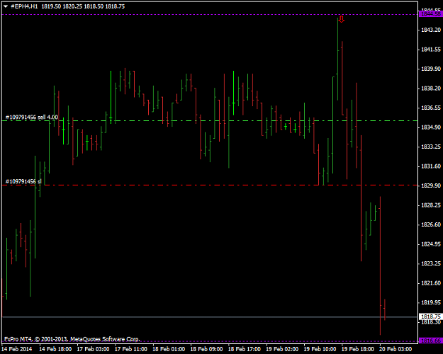This screenshot has height=354, width=443.
Task: Click the 17 Feb 03:00 time label
Action: pyautogui.click(x=93, y=349)
